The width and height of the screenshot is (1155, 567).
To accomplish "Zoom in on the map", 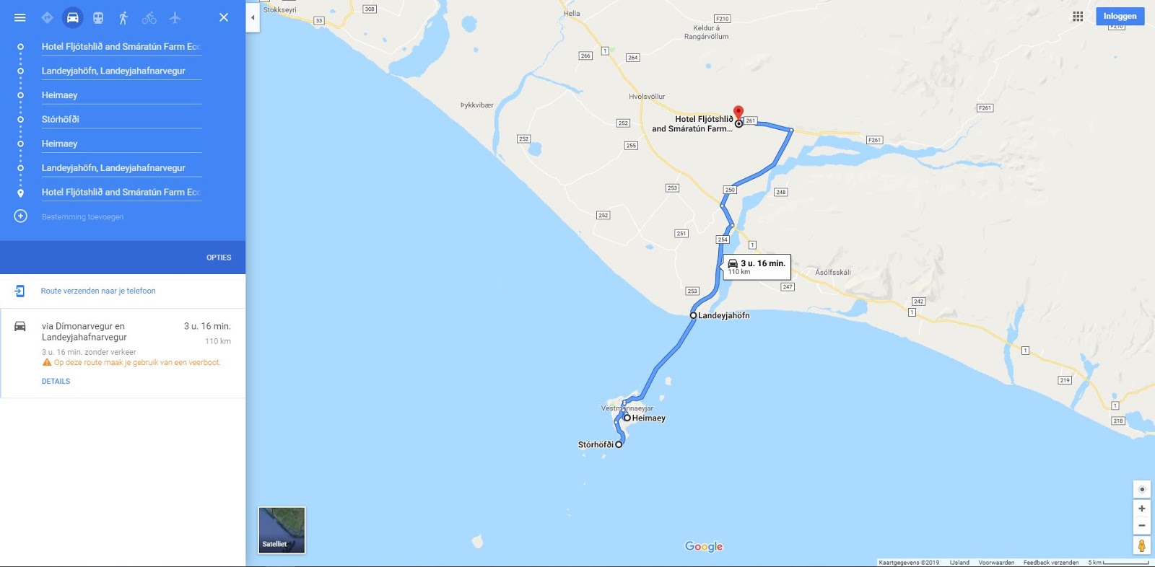I will click(1141, 509).
